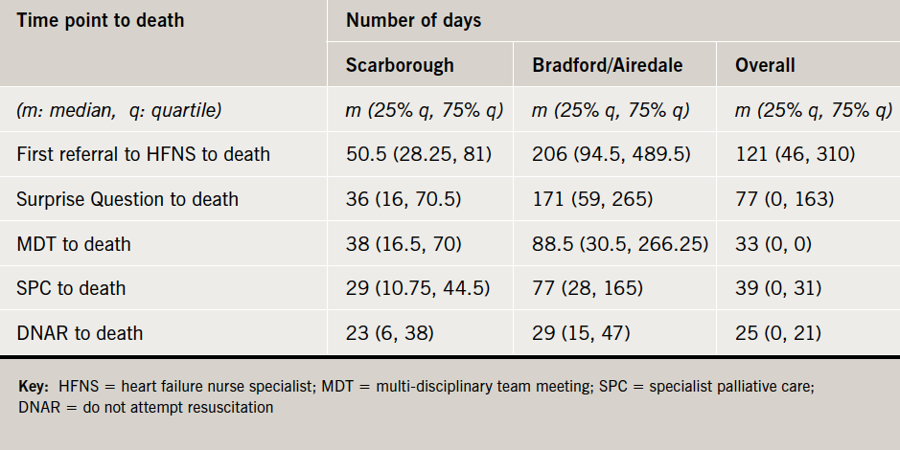
Task: Select the "DNAR to death" row label
Action: coord(80,333)
